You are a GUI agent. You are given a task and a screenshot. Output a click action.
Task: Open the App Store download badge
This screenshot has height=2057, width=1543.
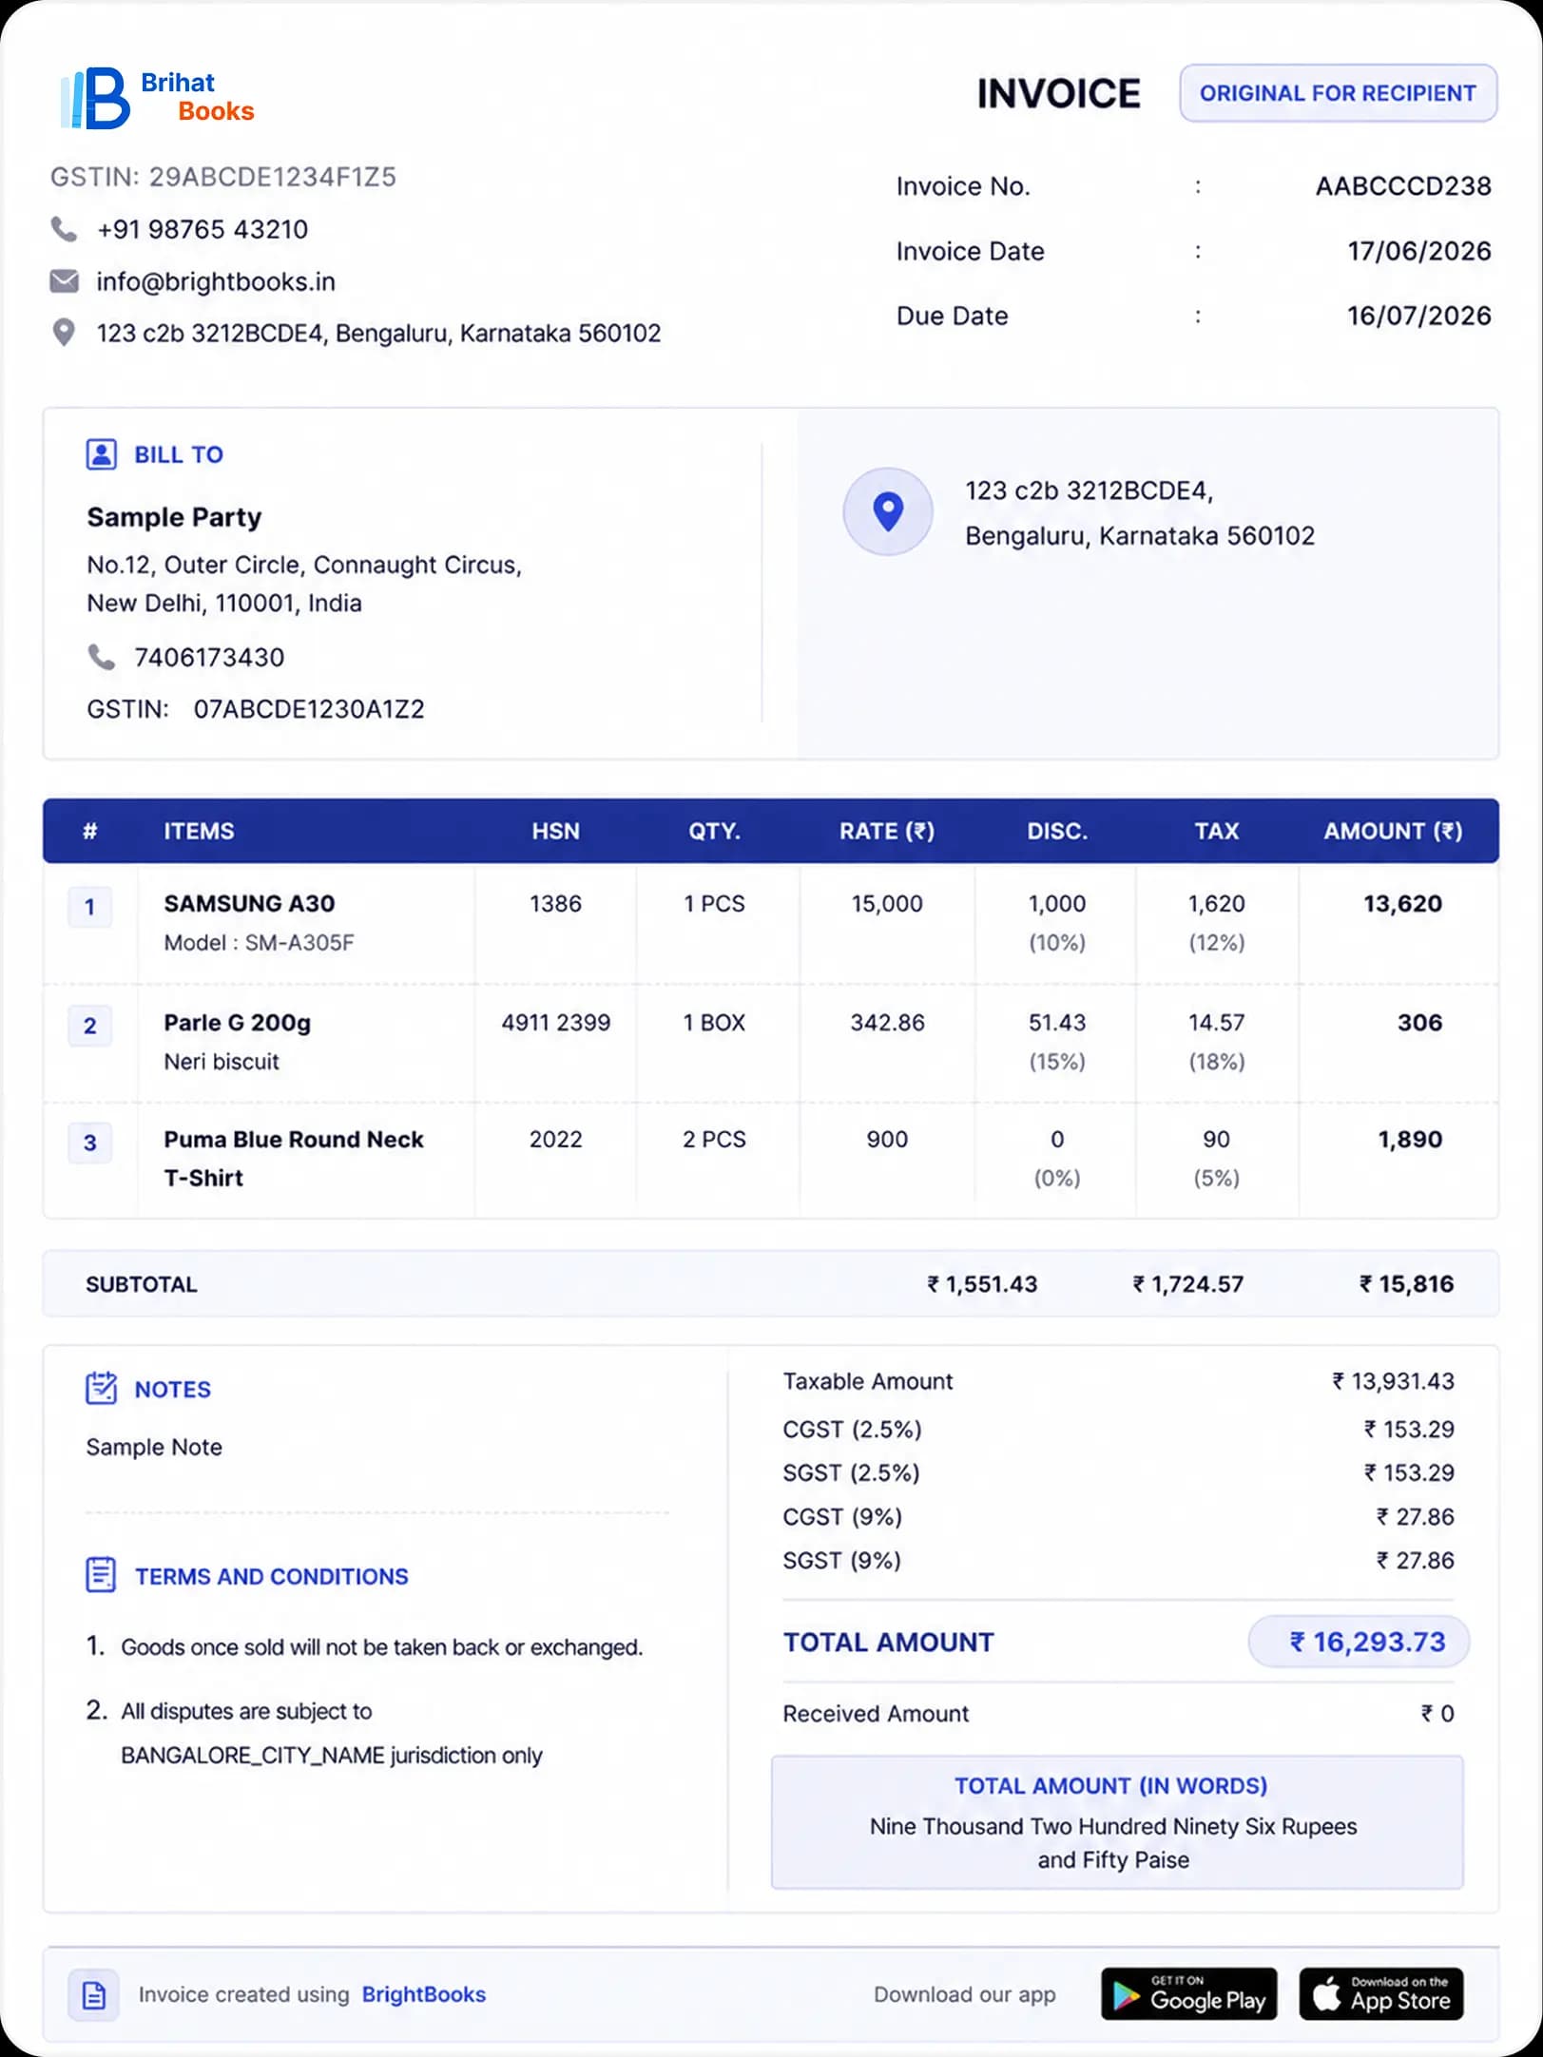tap(1381, 1993)
